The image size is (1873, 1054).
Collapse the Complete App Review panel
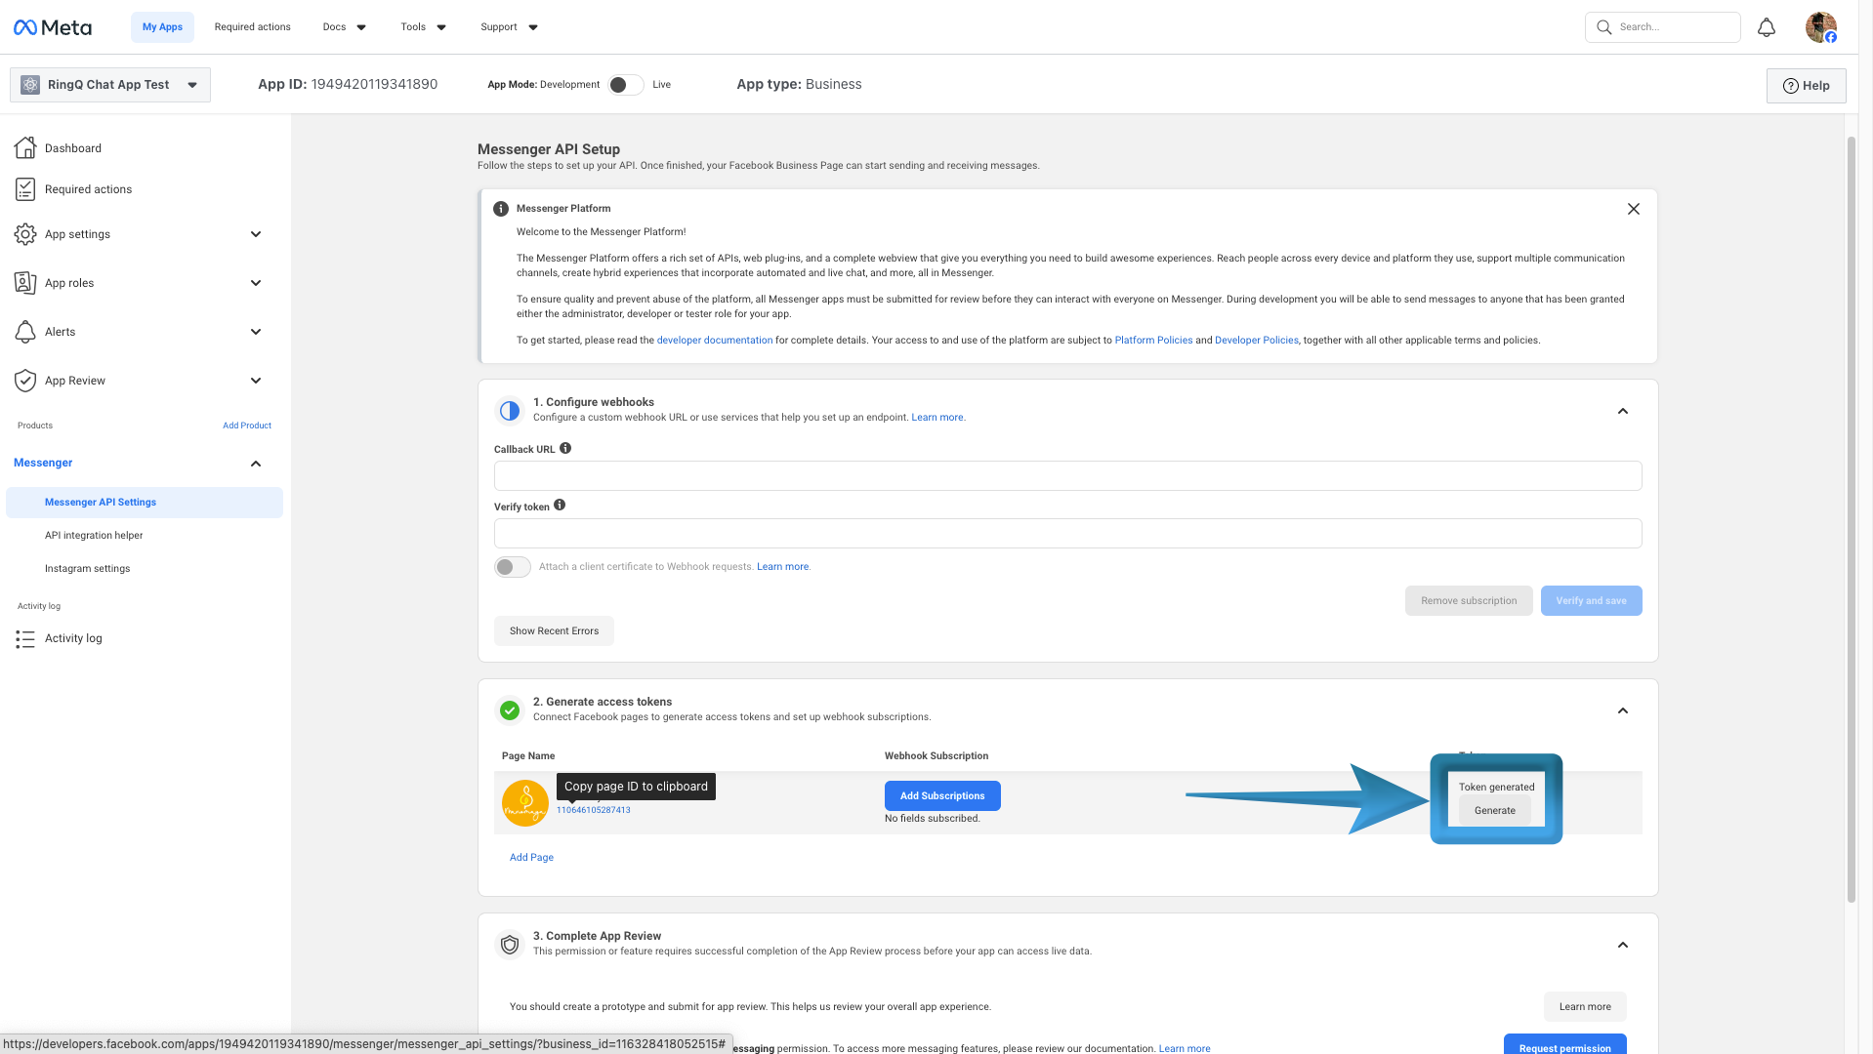pyautogui.click(x=1623, y=945)
